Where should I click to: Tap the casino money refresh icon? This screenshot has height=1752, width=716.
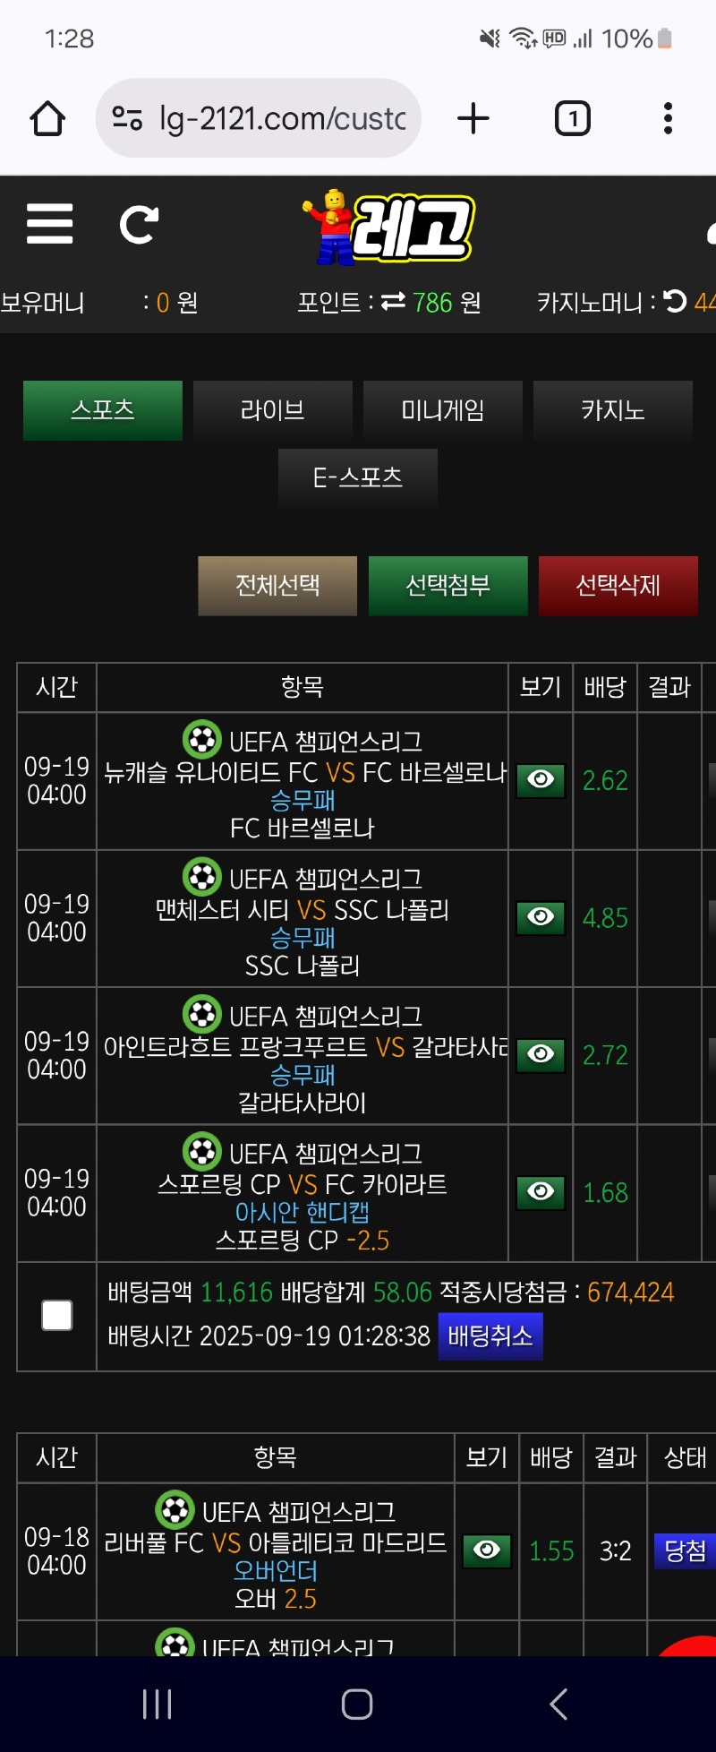[x=676, y=302]
